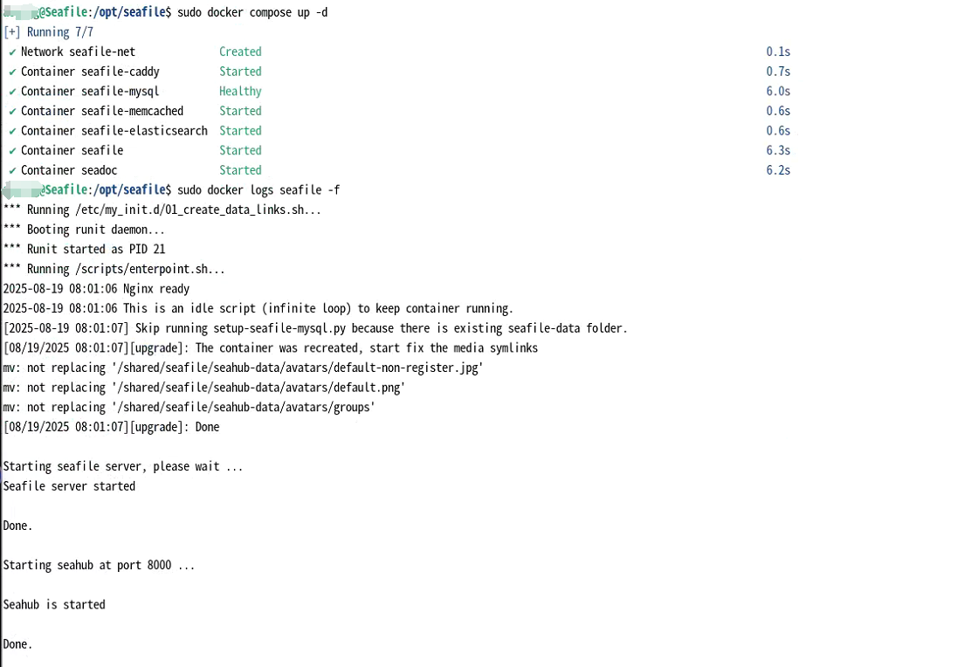Click the 6.3s duration for Container seafile
Screen dimensions: 978x667
pos(778,150)
